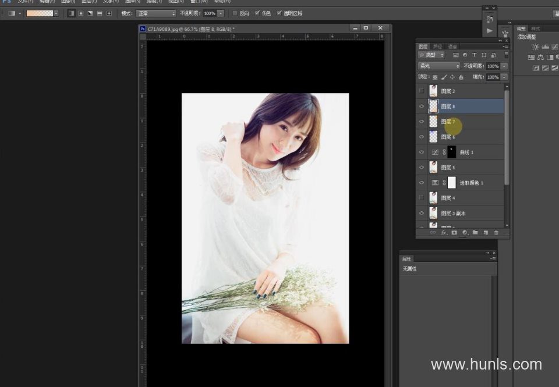Click the delete layer trash icon
The image size is (559, 387).
pyautogui.click(x=496, y=233)
